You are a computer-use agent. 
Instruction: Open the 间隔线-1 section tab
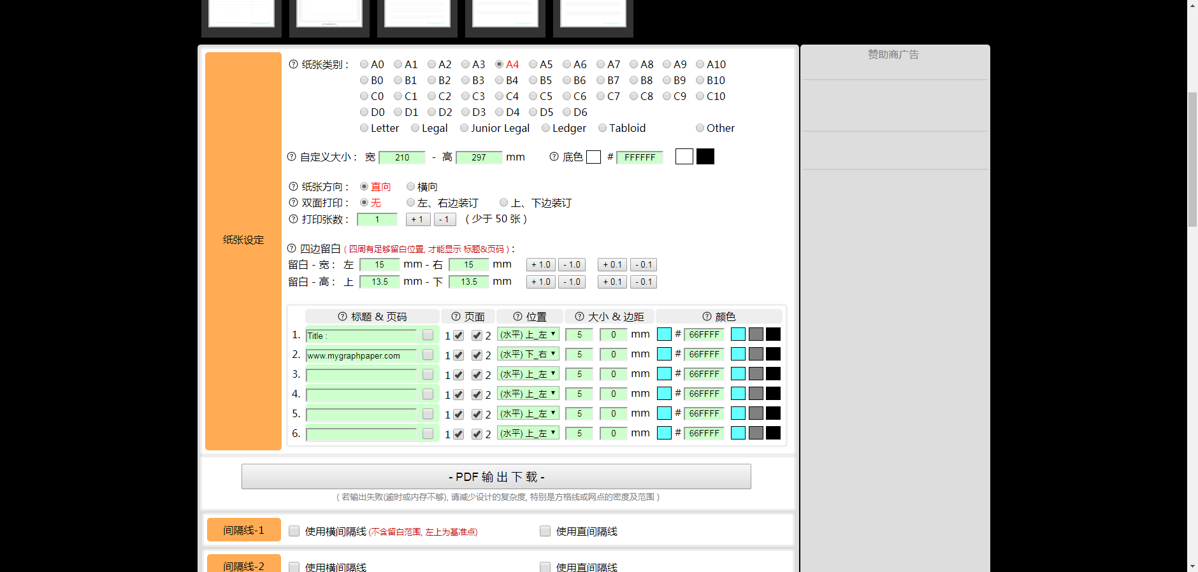tap(243, 530)
